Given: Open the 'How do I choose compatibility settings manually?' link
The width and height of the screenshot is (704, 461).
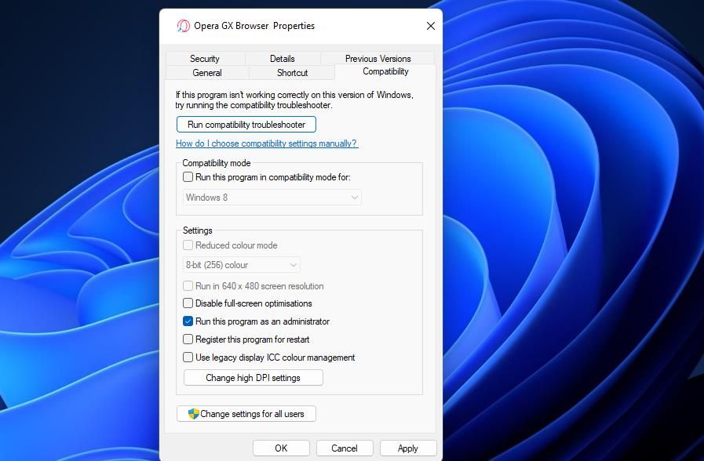Looking at the screenshot, I should (x=267, y=143).
